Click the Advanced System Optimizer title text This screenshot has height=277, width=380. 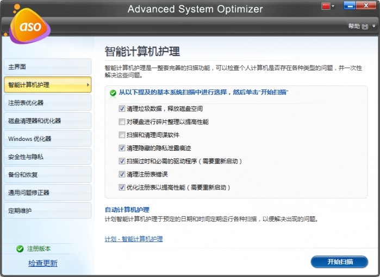click(195, 9)
